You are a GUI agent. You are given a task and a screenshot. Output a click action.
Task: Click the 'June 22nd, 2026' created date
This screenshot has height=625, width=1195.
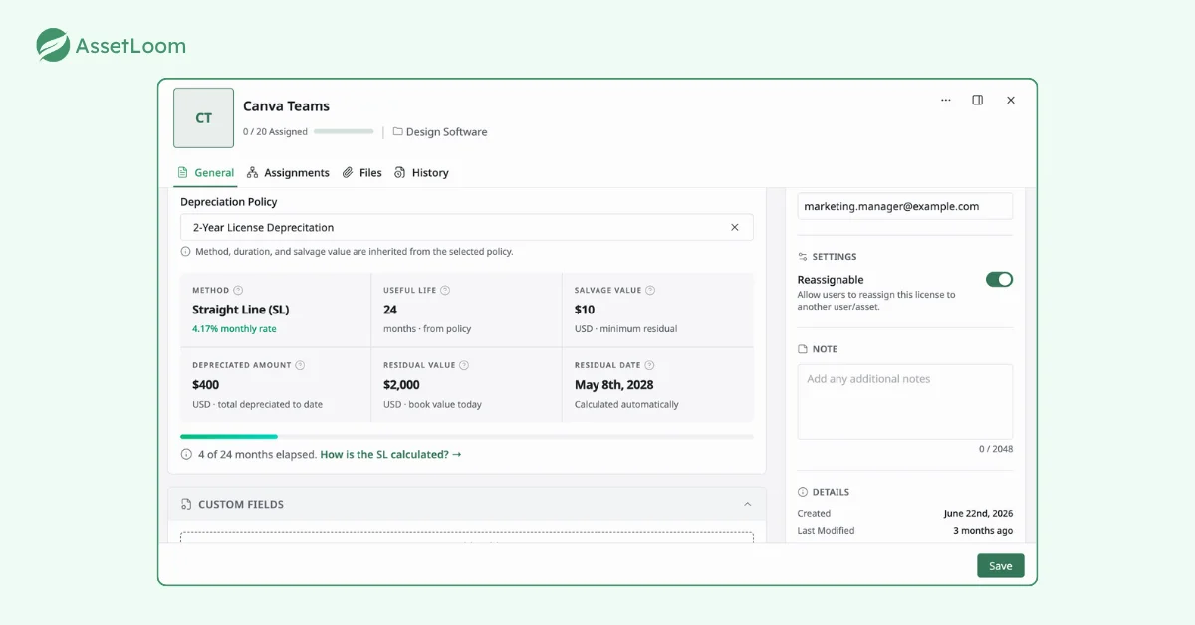pyautogui.click(x=978, y=514)
